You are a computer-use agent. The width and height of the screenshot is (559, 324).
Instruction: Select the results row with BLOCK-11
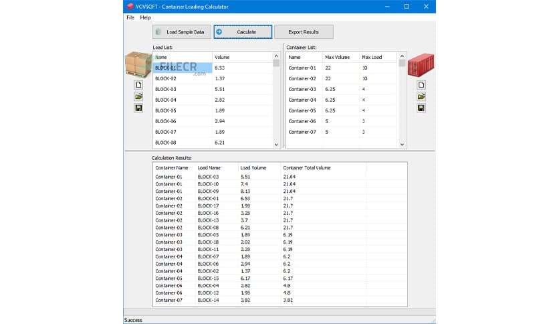279,250
